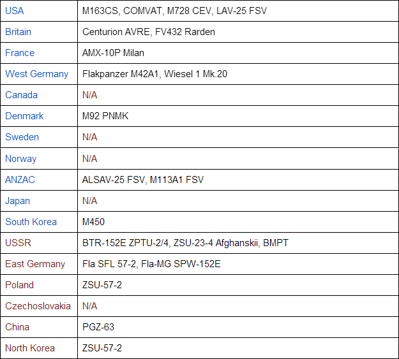
Task: Follow the East Germany link
Action: [35, 264]
